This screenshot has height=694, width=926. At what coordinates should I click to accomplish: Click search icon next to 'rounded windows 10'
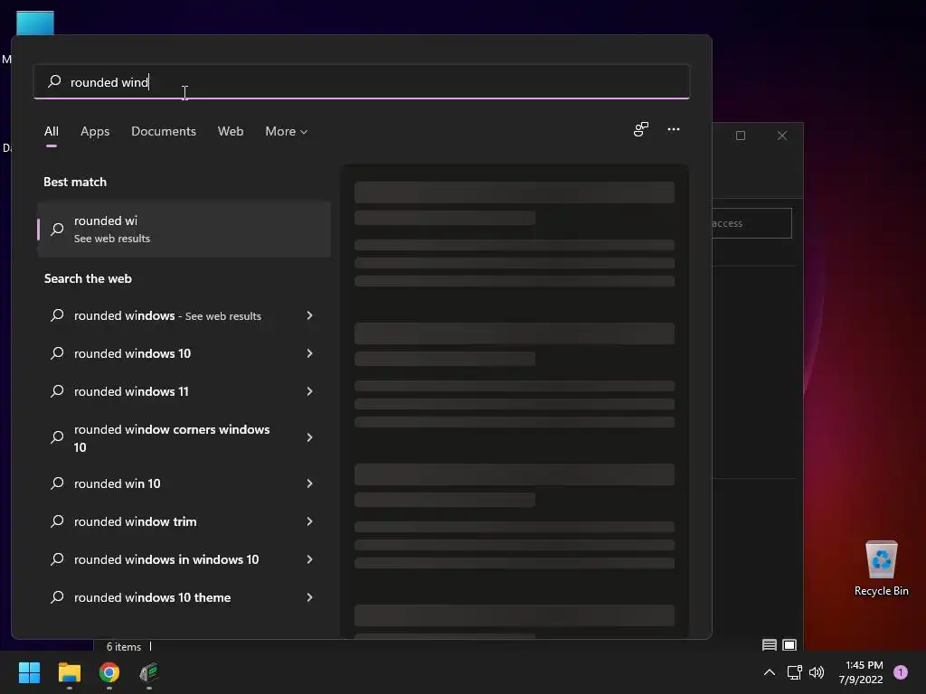57,353
